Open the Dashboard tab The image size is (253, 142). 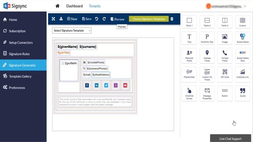coord(74,6)
